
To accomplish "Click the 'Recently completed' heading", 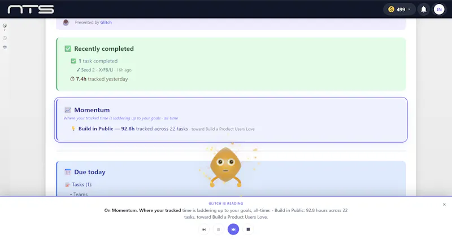I will click(x=104, y=48).
